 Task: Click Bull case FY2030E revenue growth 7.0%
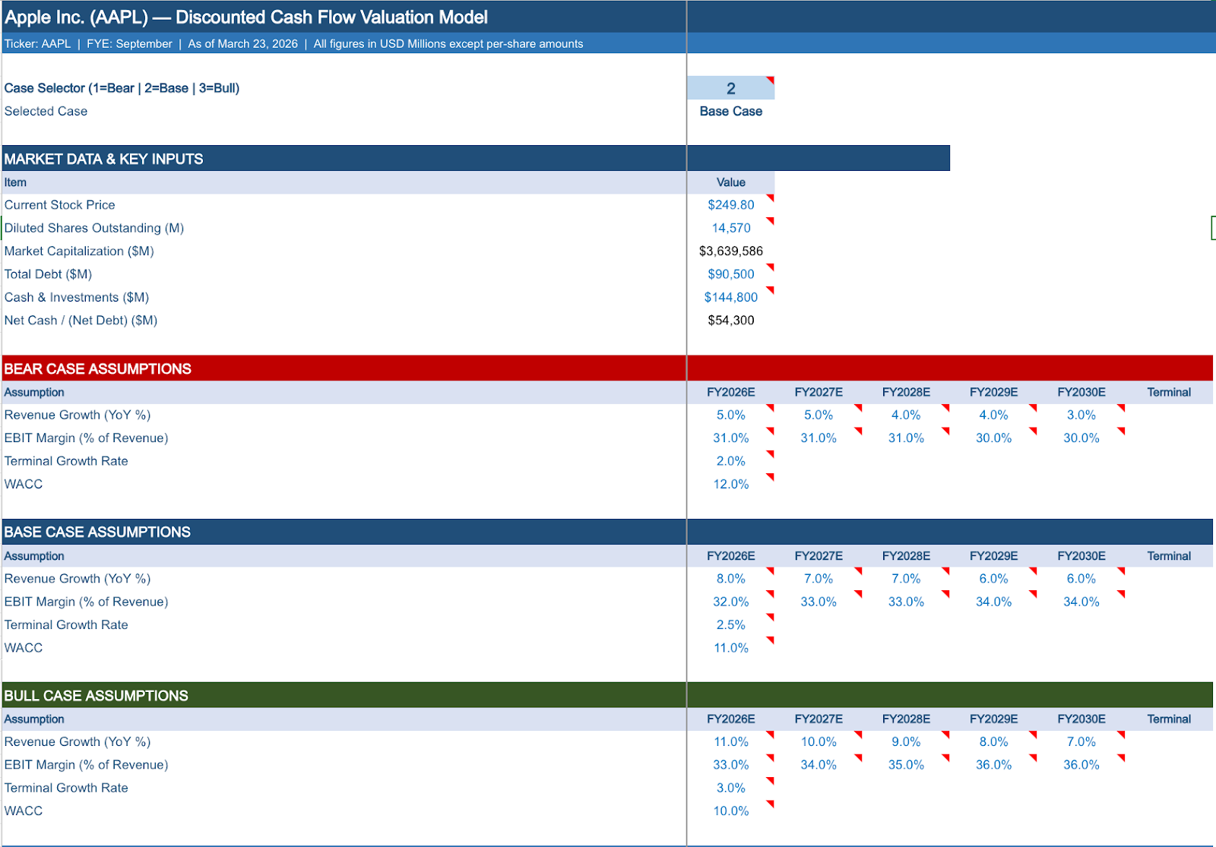1081,742
